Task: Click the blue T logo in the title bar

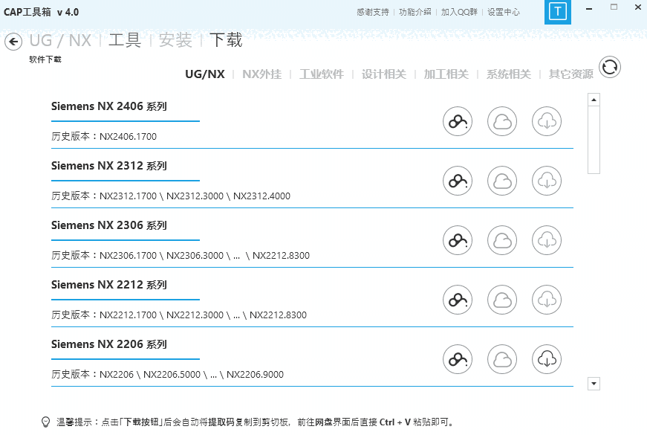Action: point(557,12)
